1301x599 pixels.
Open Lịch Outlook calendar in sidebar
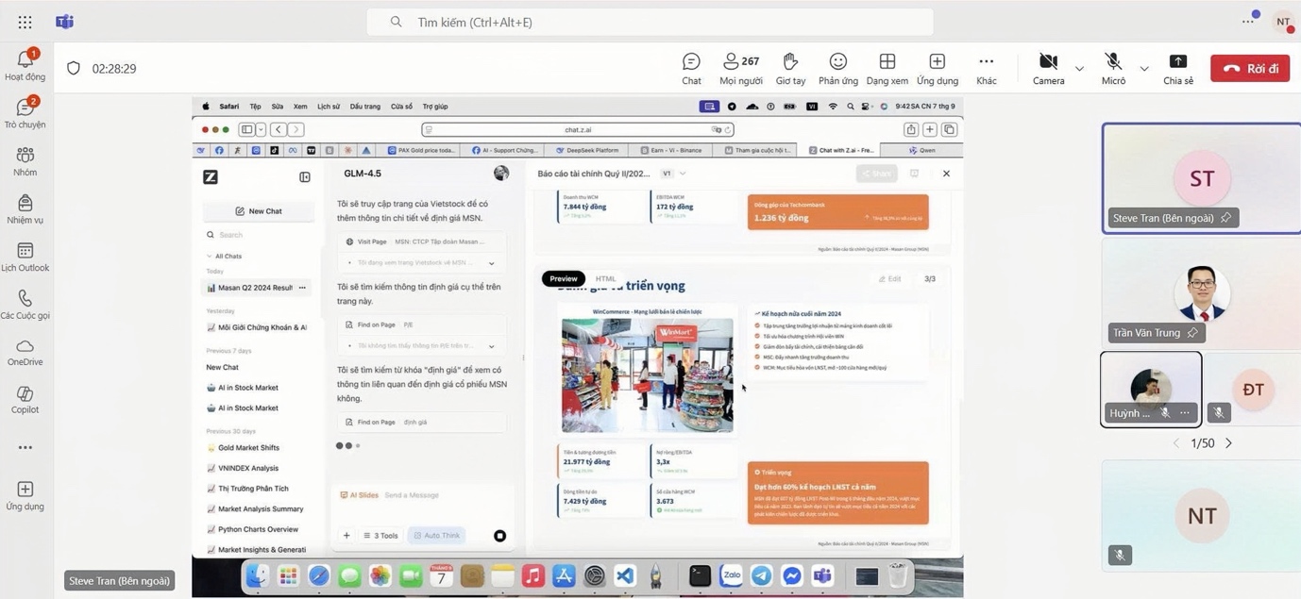coord(25,257)
